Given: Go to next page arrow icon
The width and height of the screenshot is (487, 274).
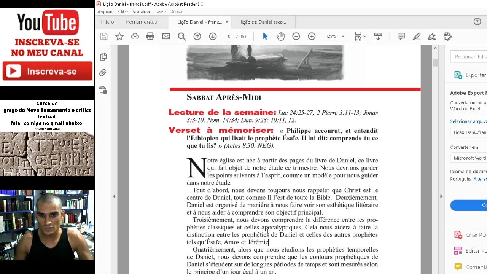Looking at the screenshot, I should (213, 37).
